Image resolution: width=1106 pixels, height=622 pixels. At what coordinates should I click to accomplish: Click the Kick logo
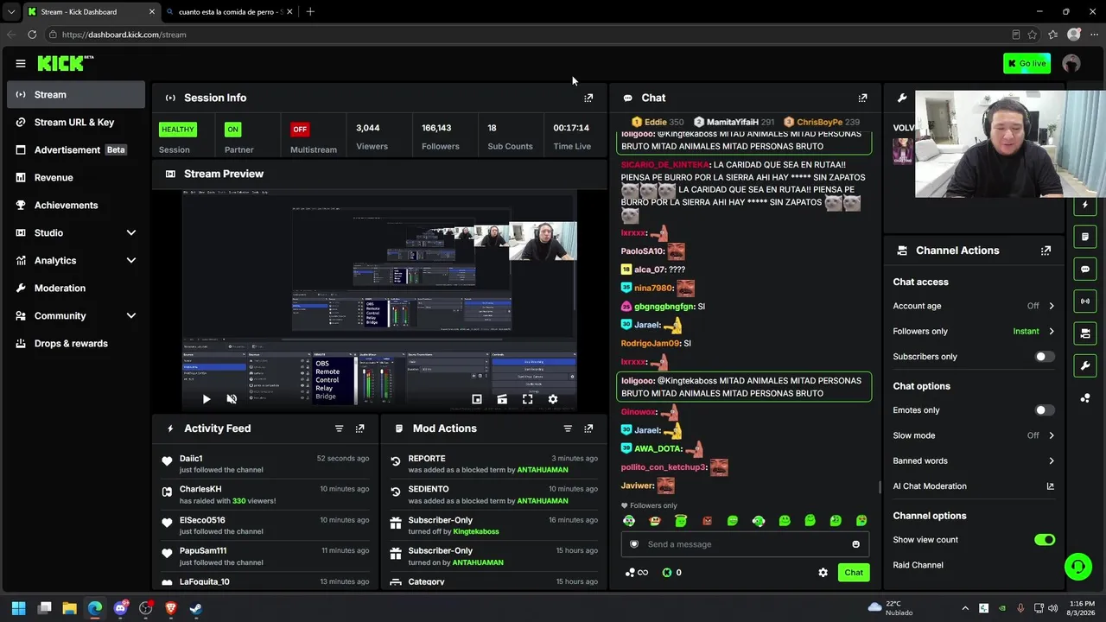point(65,63)
